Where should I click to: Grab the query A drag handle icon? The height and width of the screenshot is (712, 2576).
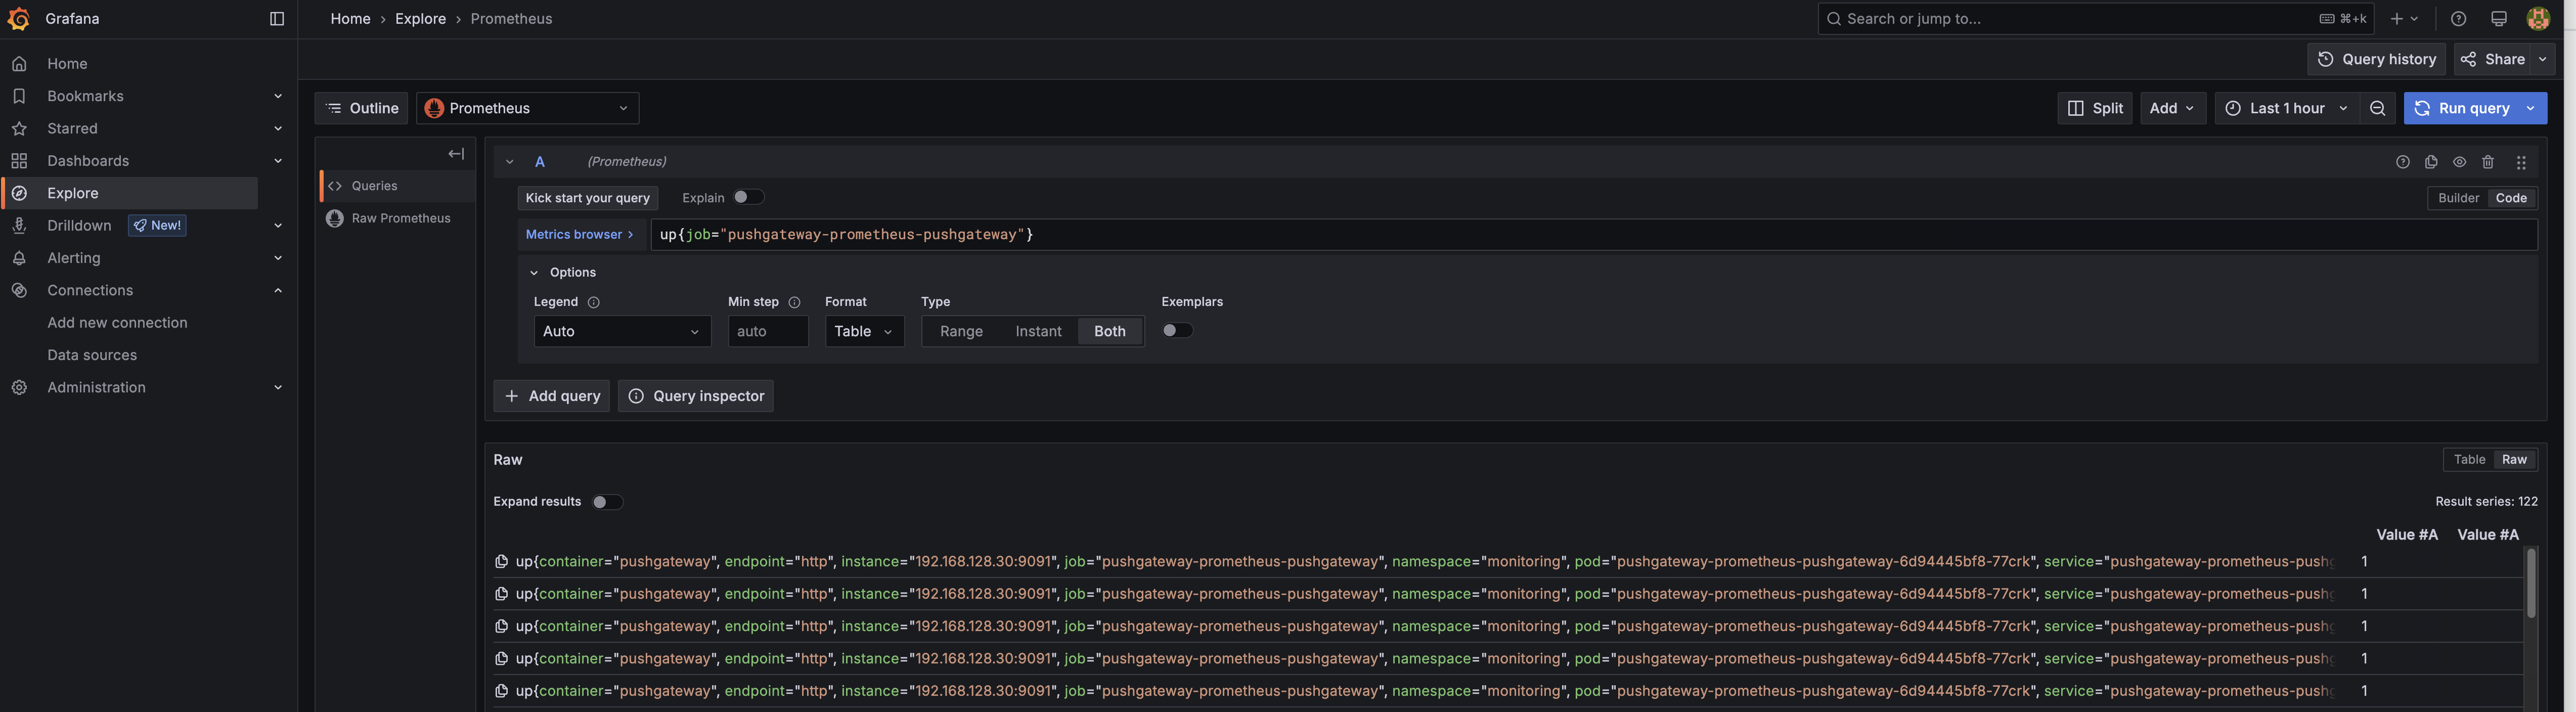[x=2521, y=162]
